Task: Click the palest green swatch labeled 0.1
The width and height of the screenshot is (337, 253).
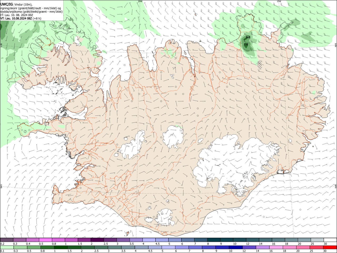Action: point(7,247)
